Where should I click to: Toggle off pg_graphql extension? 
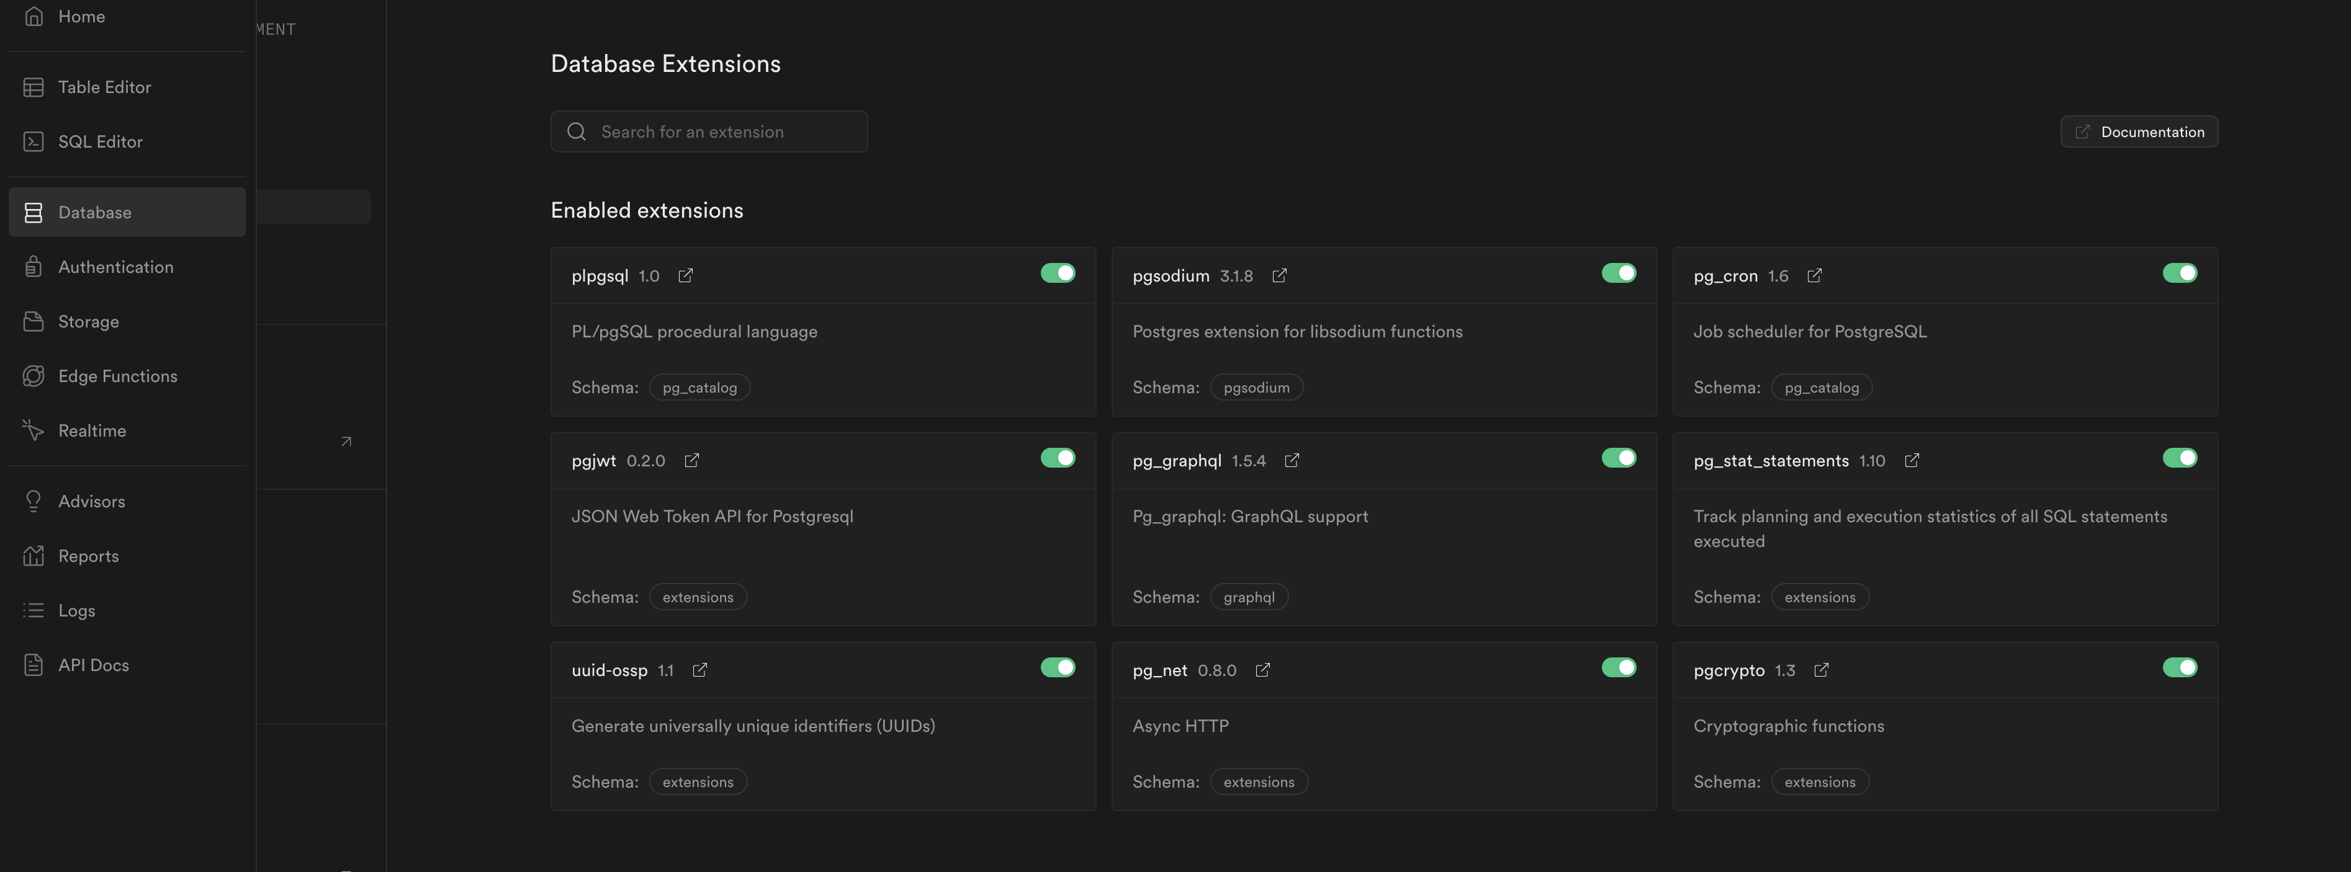[1618, 458]
